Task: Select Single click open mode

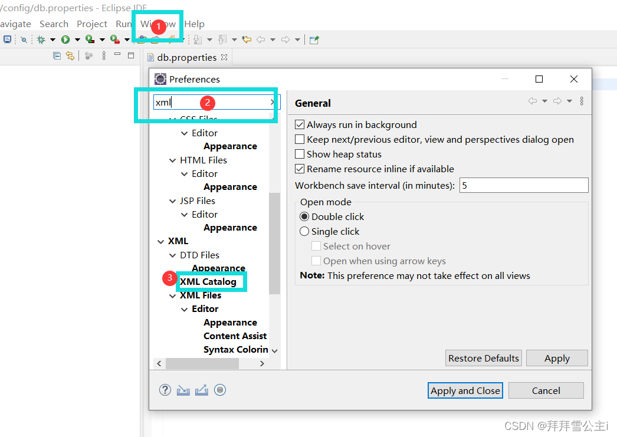Action: pyautogui.click(x=304, y=231)
